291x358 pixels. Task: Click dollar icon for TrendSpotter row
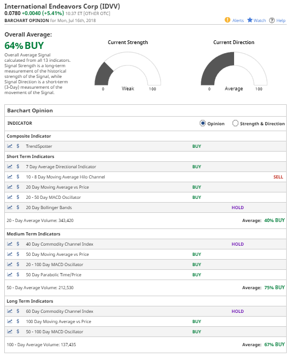pyautogui.click(x=18, y=146)
